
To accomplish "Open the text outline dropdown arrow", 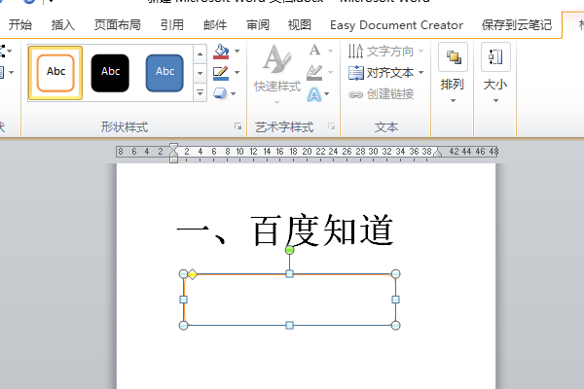I will coord(330,72).
